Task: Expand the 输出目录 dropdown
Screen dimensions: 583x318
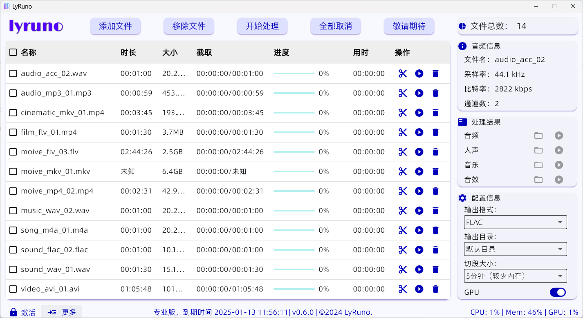Action: [x=515, y=249]
